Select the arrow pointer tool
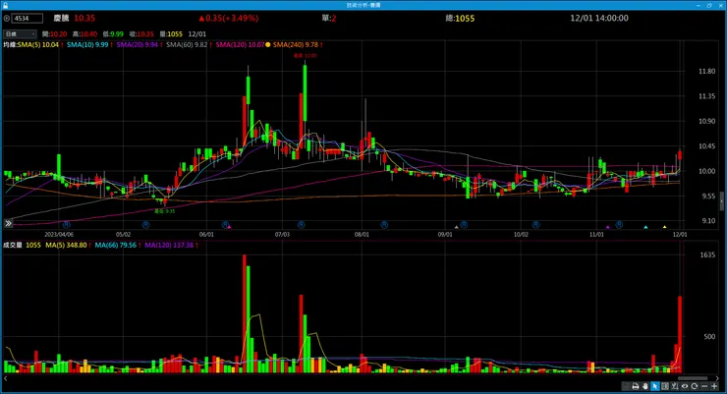Image resolution: width=727 pixels, height=394 pixels. click(654, 386)
